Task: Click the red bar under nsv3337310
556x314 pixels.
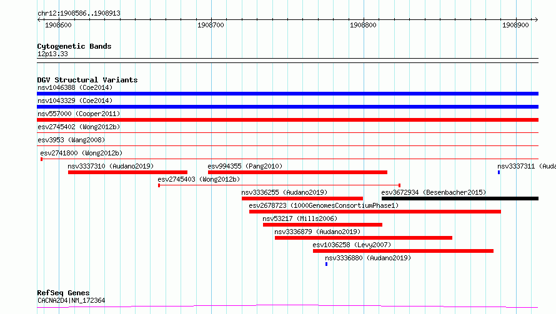Action: (127, 172)
